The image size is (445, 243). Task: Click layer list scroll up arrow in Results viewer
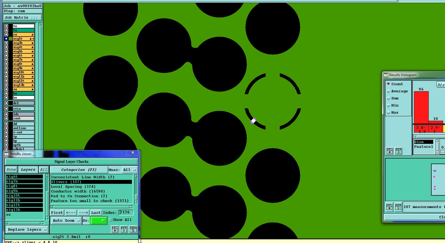[x=47, y=175]
